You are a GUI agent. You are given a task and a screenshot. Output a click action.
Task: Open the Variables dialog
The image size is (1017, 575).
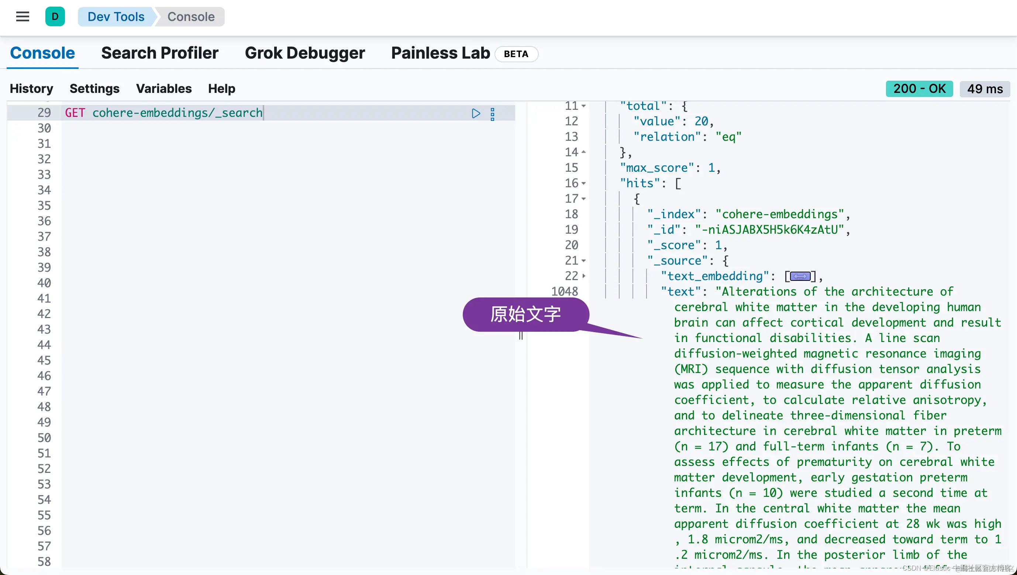163,88
